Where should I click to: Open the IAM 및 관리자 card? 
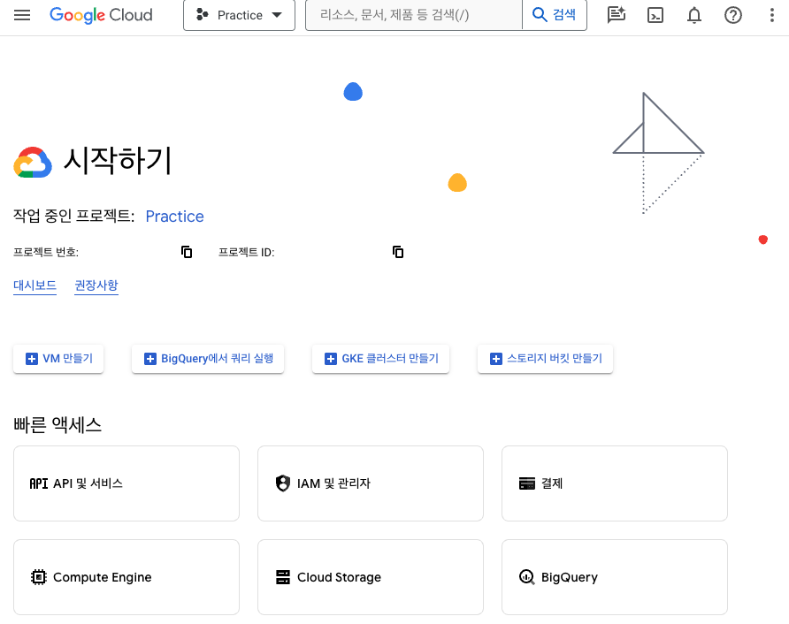click(x=371, y=483)
